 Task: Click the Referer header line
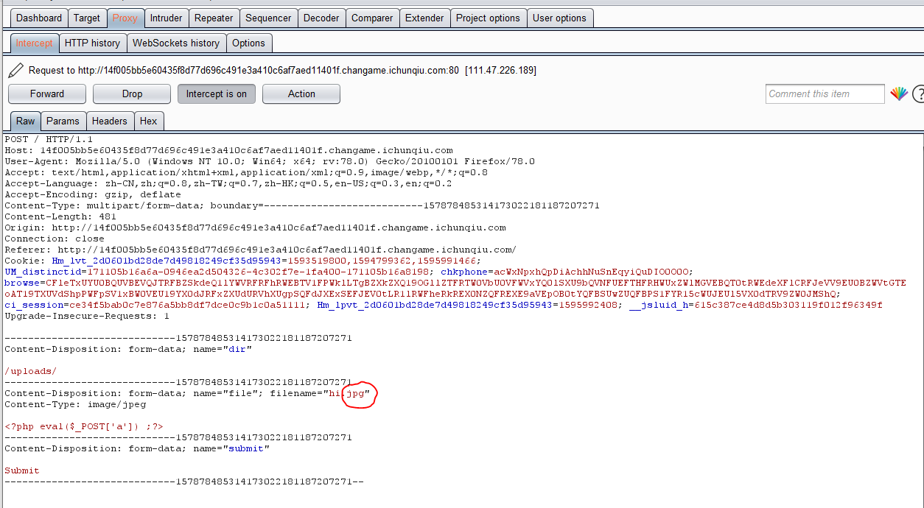click(261, 250)
